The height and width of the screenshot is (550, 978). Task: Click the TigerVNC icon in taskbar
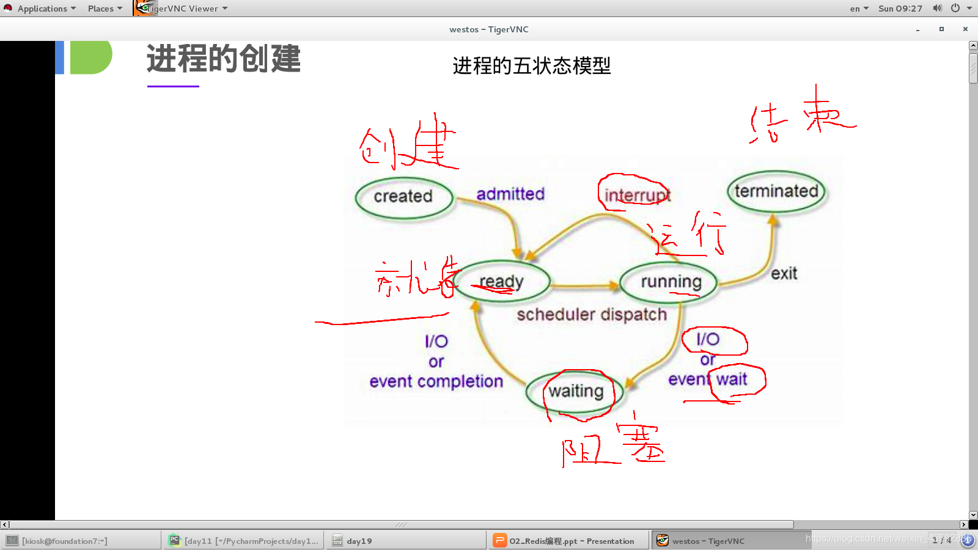coord(663,540)
